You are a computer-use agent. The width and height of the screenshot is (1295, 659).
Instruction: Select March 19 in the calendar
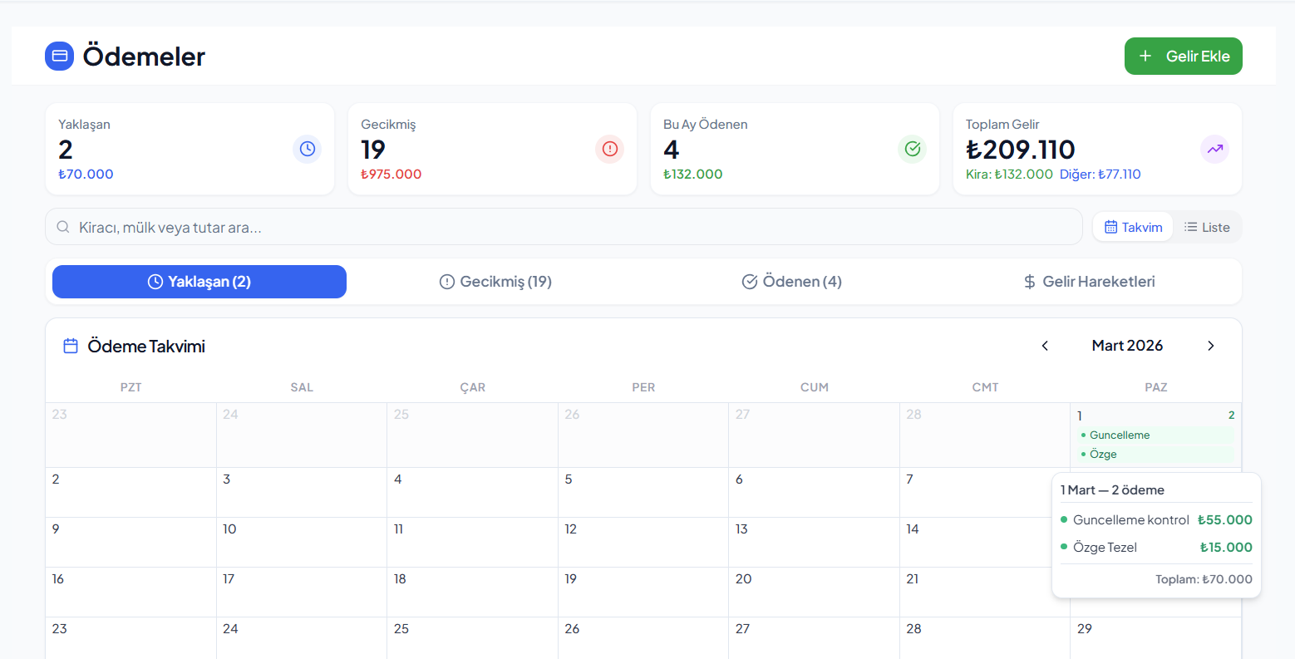[x=643, y=591]
